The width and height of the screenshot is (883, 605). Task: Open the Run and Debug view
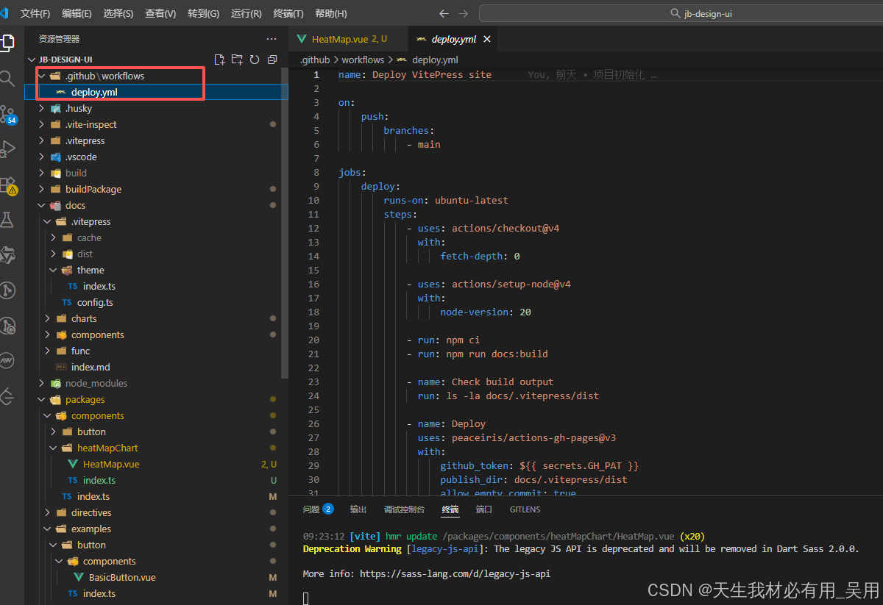[x=7, y=149]
